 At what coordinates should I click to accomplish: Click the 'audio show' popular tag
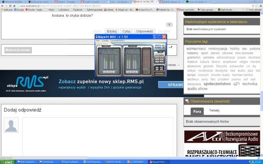pos(197,89)
